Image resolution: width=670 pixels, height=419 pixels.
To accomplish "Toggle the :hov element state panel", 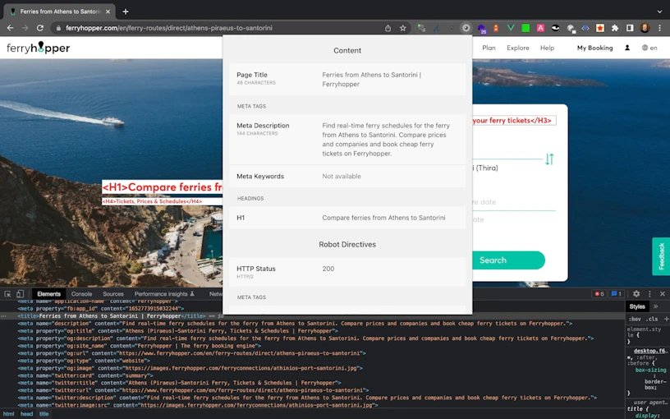I will (634, 319).
